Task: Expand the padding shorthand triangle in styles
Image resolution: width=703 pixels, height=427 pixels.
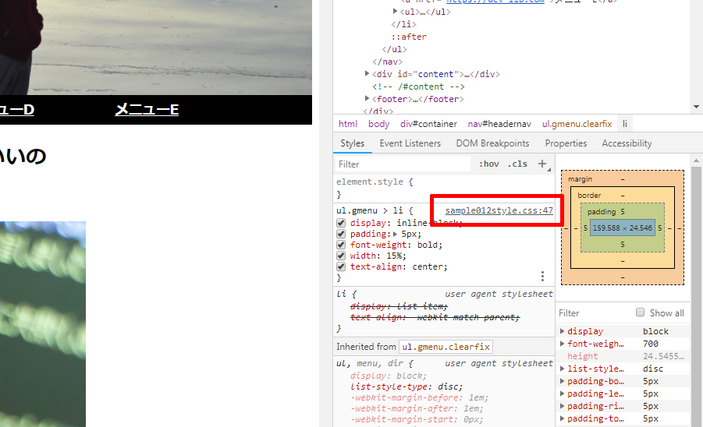Action: 395,234
